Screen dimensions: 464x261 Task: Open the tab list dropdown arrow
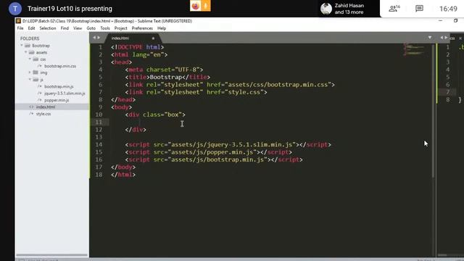tap(430, 38)
